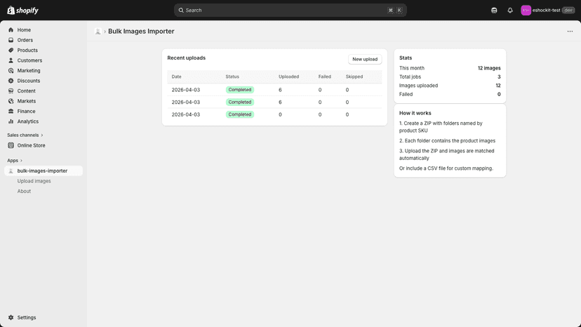This screenshot has width=581, height=327.
Task: Click the Skipped column header
Action: point(354,76)
